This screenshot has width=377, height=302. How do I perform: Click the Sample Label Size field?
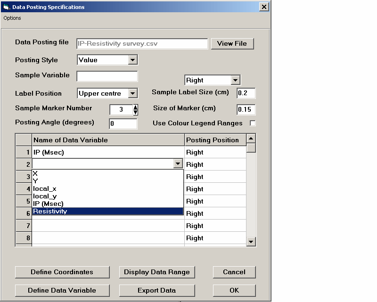click(x=246, y=93)
